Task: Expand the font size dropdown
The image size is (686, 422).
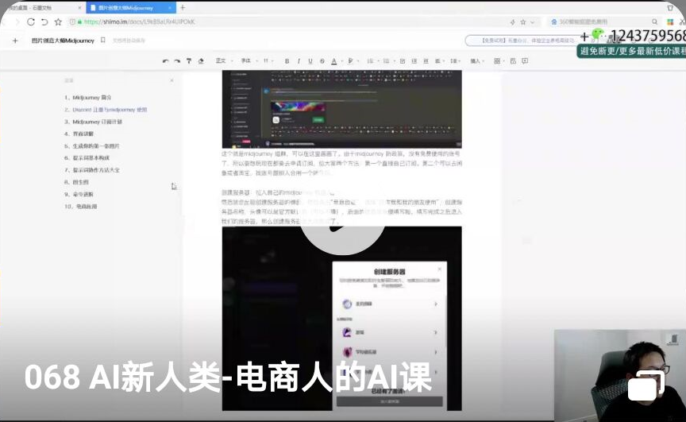Action: (268, 60)
